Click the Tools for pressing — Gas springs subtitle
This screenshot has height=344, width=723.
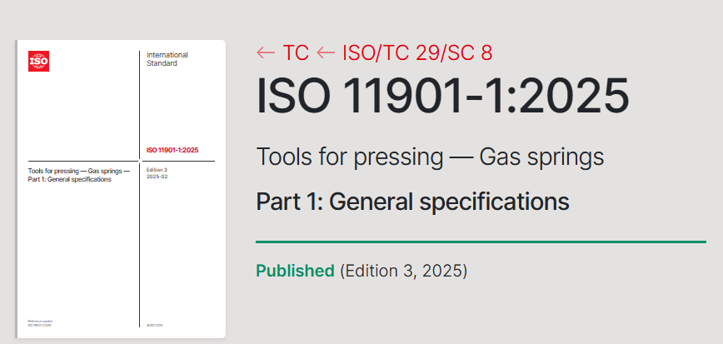[430, 157]
